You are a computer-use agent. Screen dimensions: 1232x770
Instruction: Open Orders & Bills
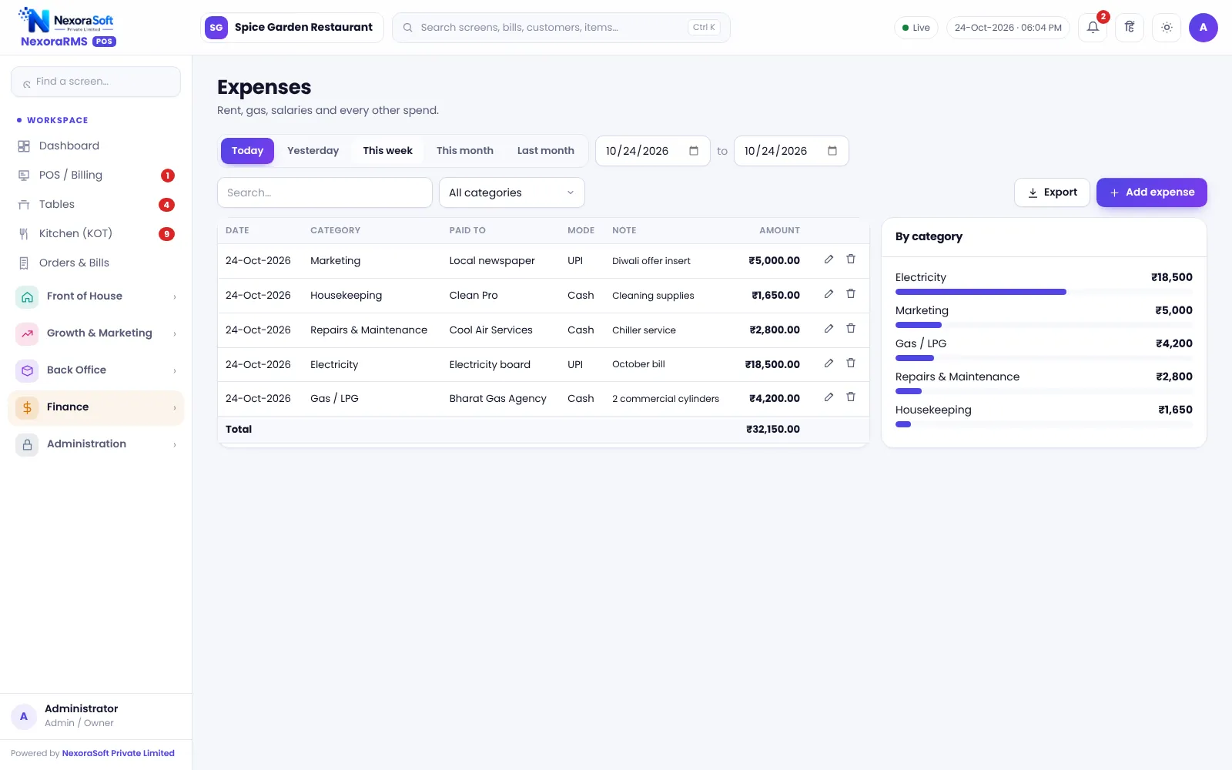coord(95,263)
